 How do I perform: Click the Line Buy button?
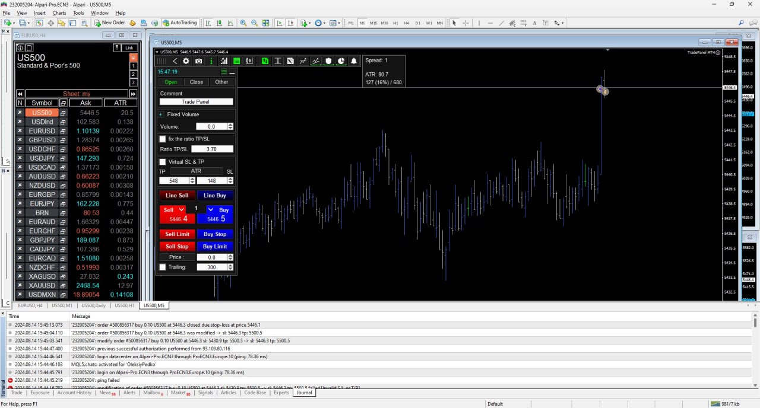[x=214, y=195]
